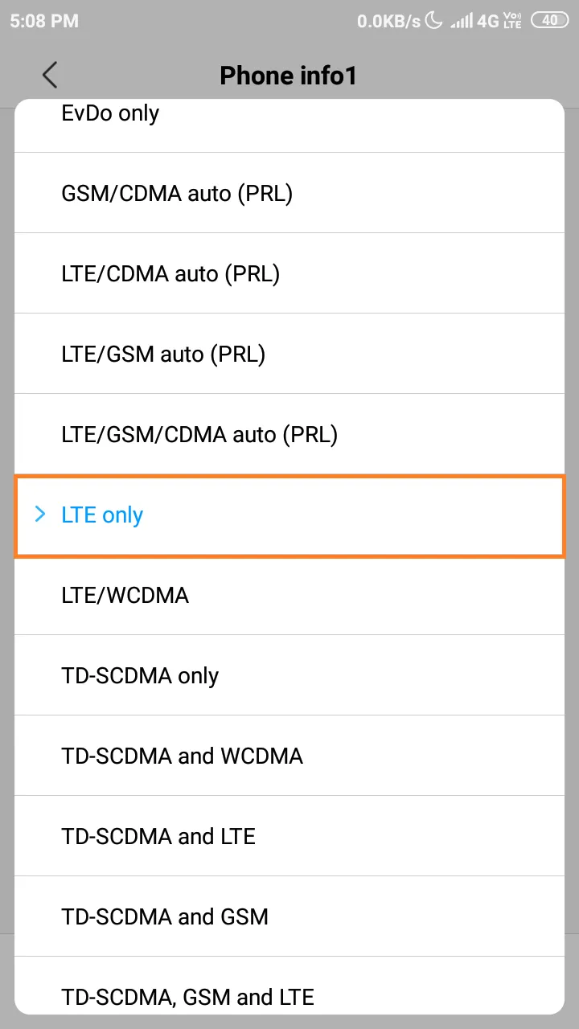Screen dimensions: 579x1029
Task: Tap the signal strength icon
Action: 462,21
